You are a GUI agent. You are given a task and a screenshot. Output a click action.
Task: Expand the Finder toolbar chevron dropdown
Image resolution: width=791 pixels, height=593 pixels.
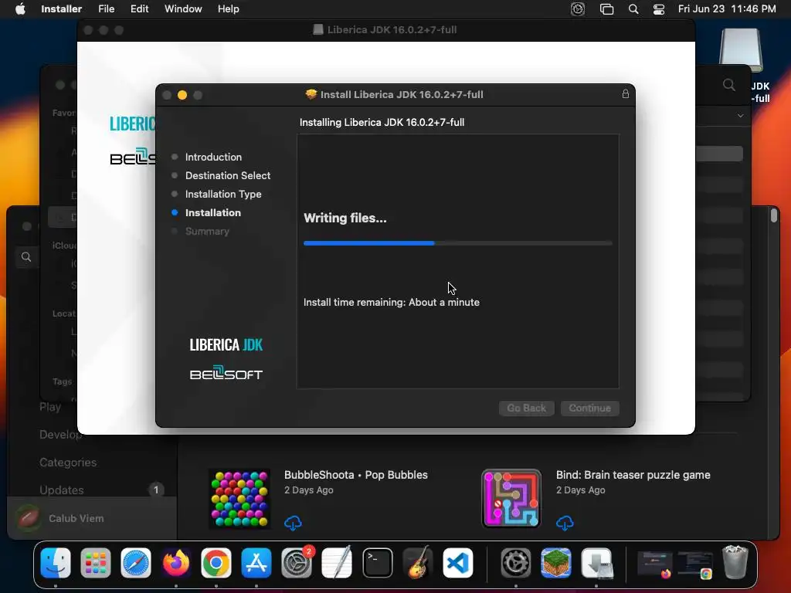coord(740,116)
